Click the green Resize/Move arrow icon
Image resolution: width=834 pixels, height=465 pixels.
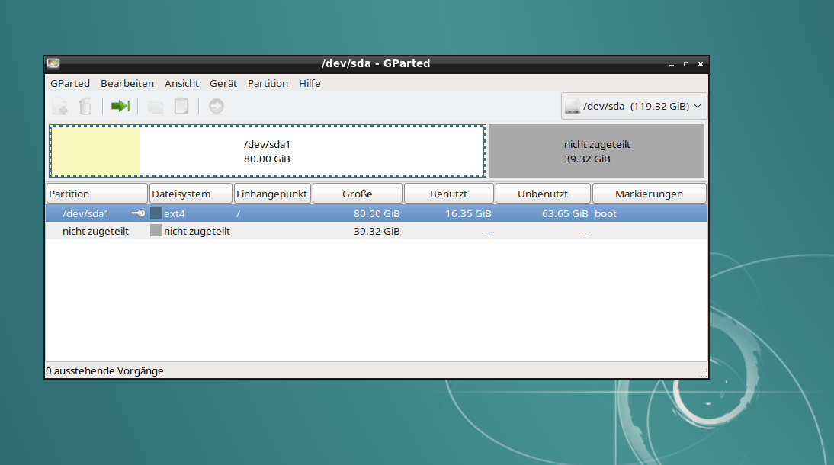point(120,106)
